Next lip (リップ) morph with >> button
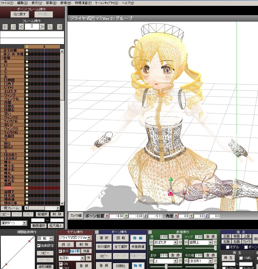The image size is (258, 269). (x=215, y=242)
